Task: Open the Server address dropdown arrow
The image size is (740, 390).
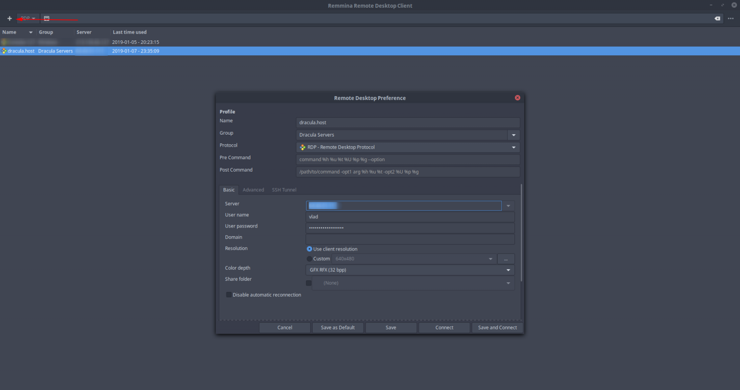Action: pyautogui.click(x=508, y=205)
